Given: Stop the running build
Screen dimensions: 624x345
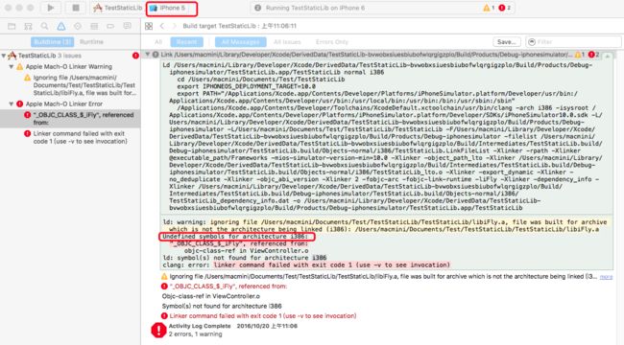Looking at the screenshot, I should pos(76,8).
